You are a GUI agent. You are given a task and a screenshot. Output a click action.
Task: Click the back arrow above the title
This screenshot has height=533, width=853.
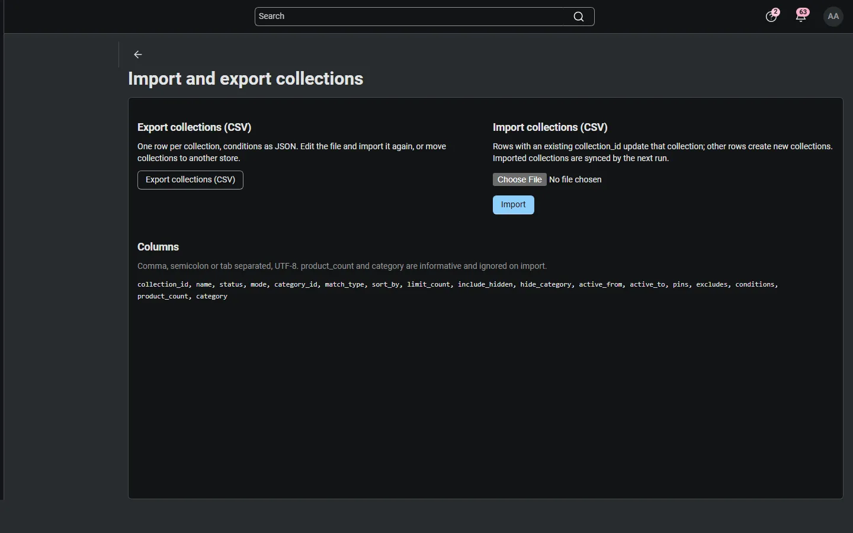click(138, 54)
